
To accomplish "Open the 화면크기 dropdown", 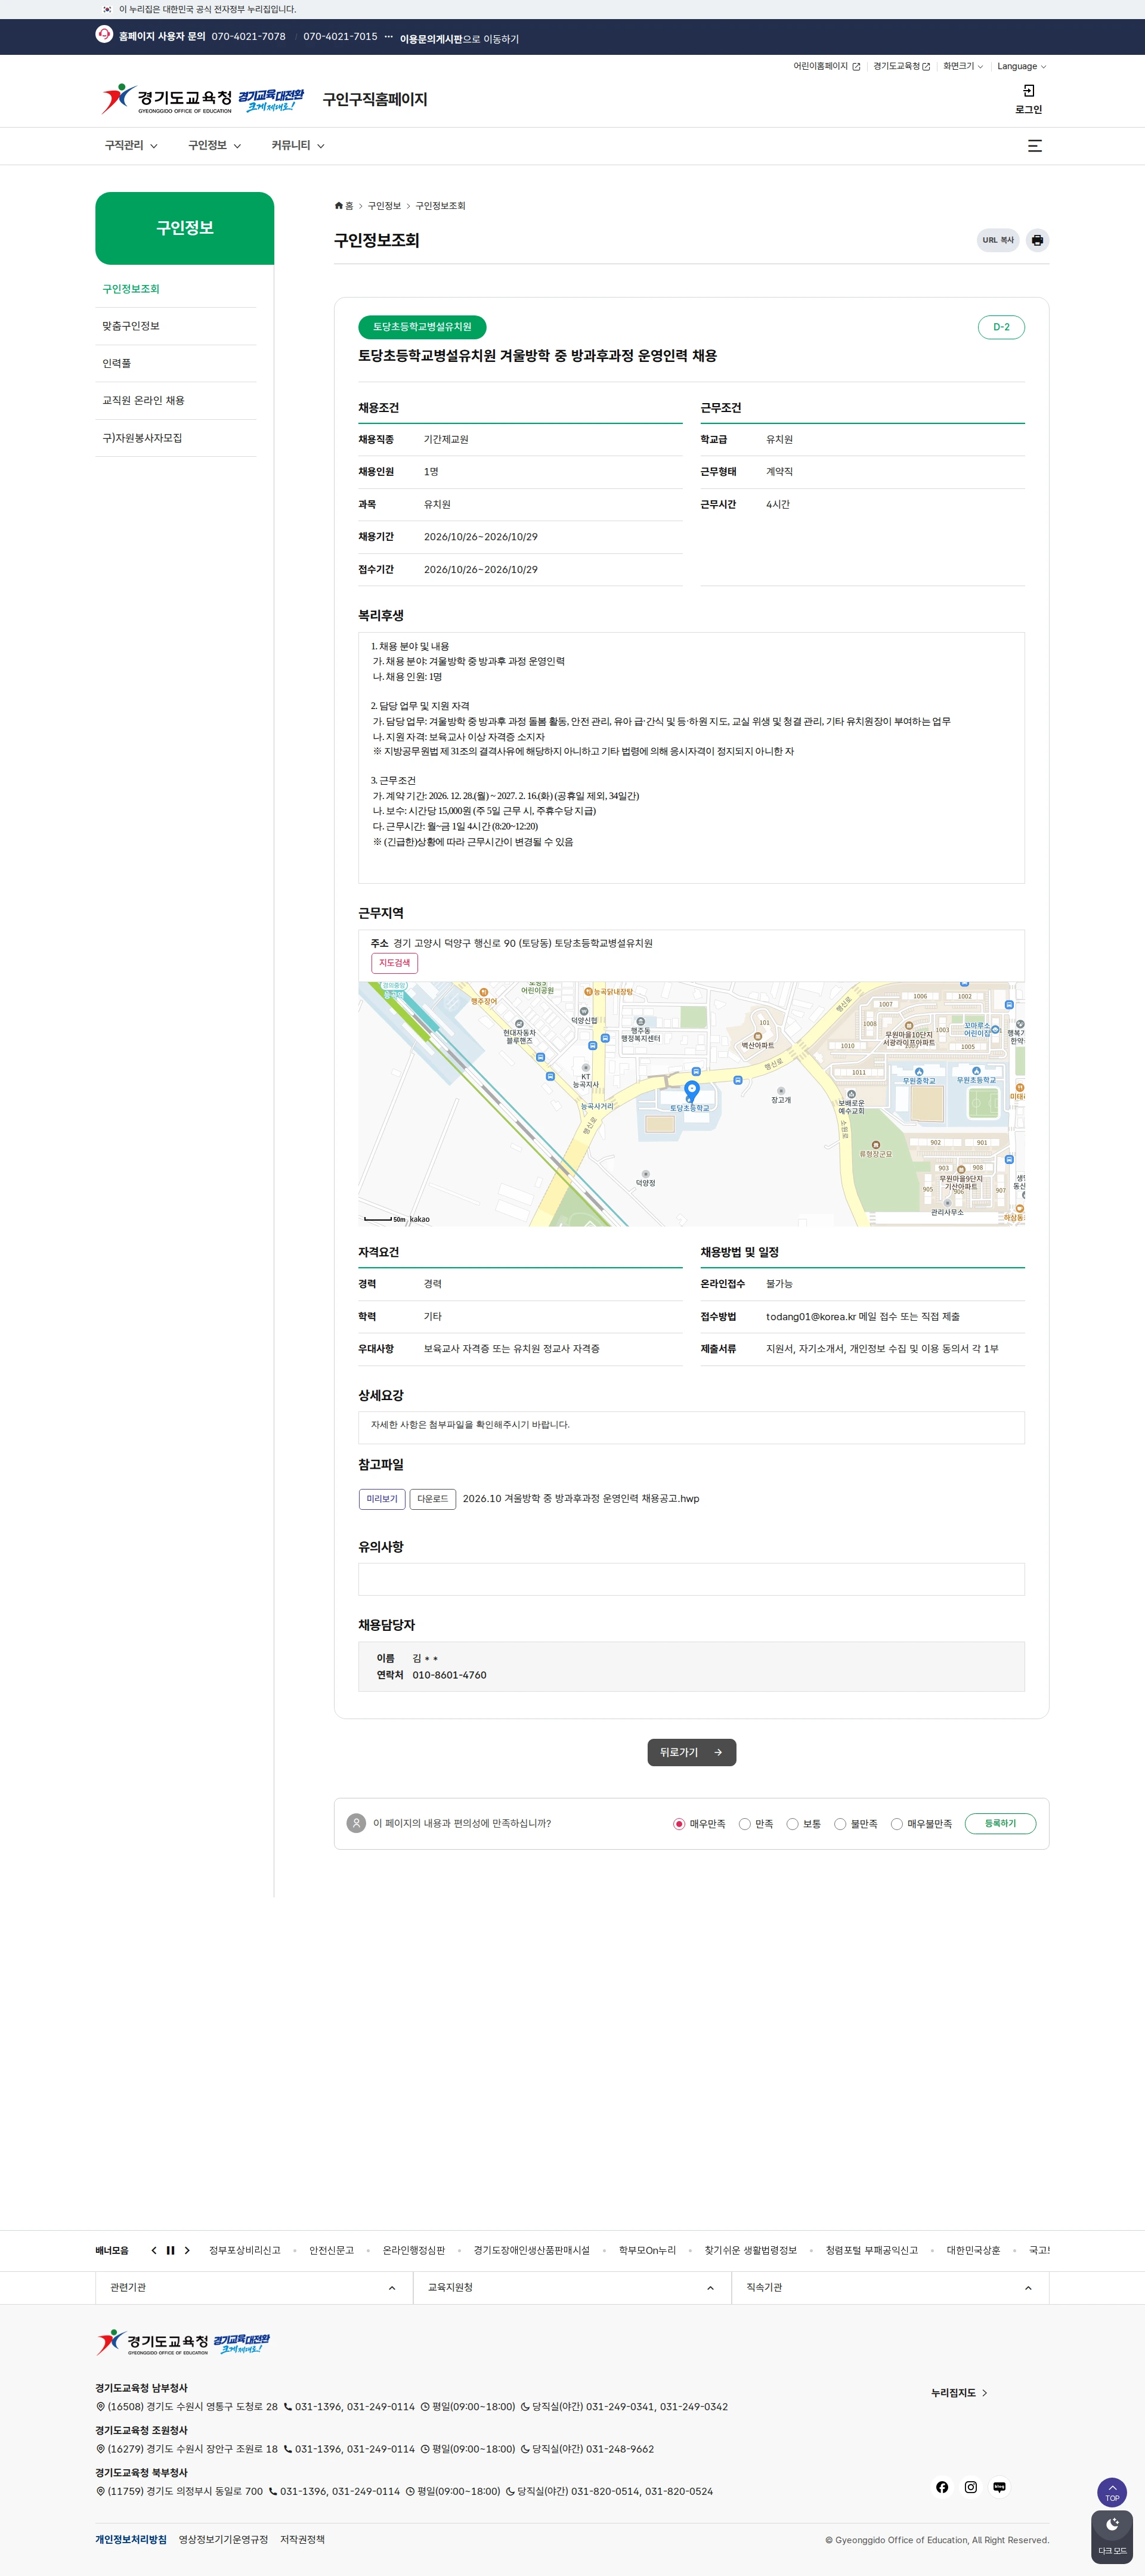I will tap(963, 67).
